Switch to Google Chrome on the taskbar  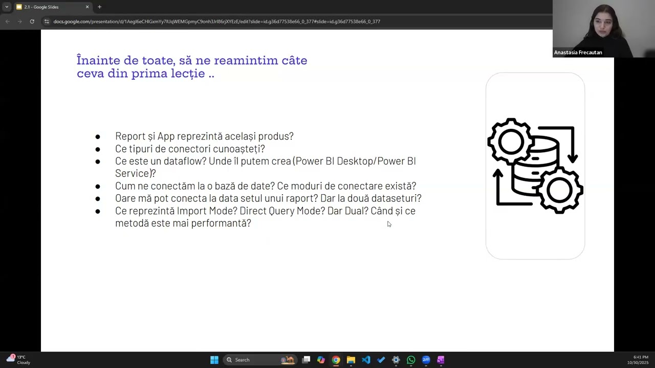click(336, 360)
